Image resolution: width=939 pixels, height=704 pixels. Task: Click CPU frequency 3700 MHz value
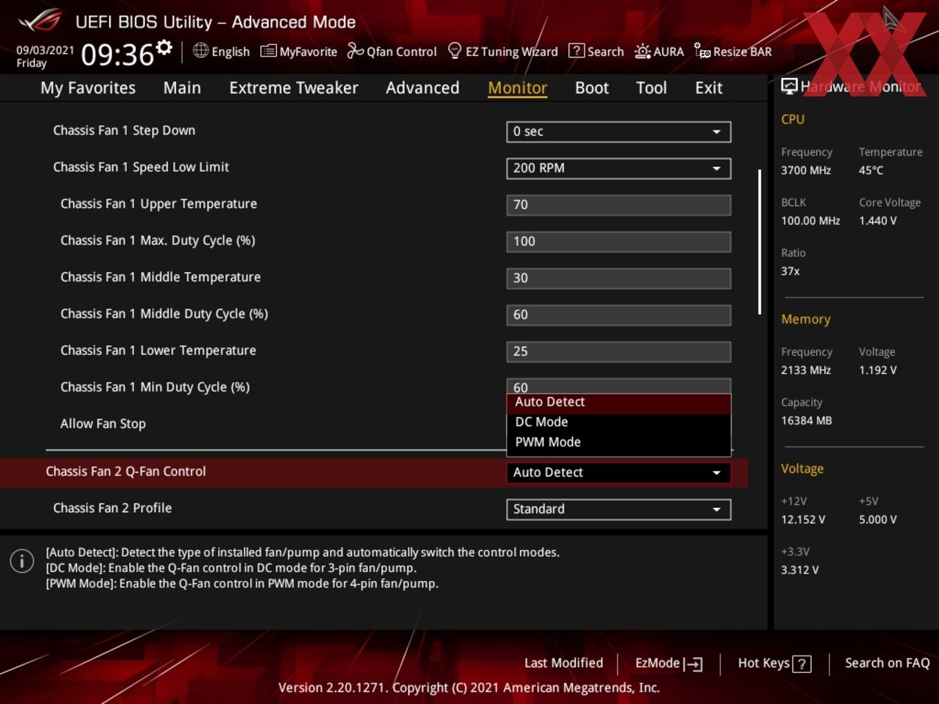point(806,170)
